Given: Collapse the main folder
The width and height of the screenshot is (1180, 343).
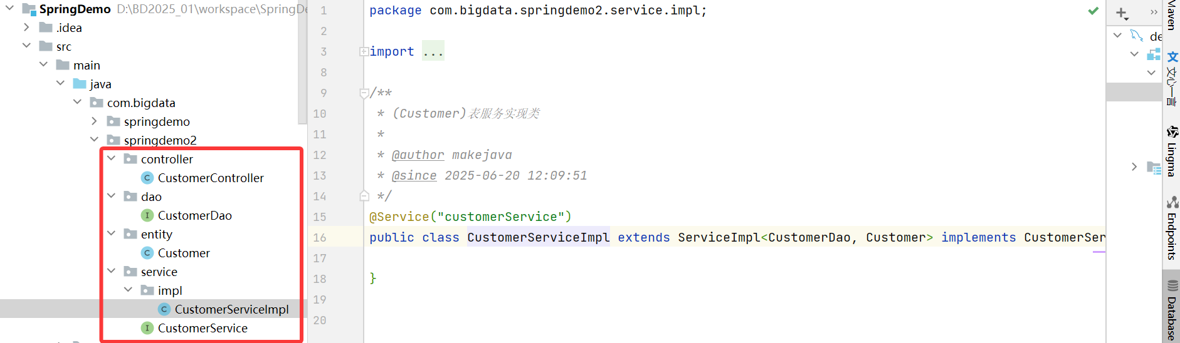Looking at the screenshot, I should (43, 64).
